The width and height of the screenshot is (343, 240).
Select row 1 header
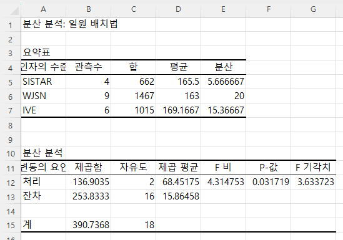point(11,24)
